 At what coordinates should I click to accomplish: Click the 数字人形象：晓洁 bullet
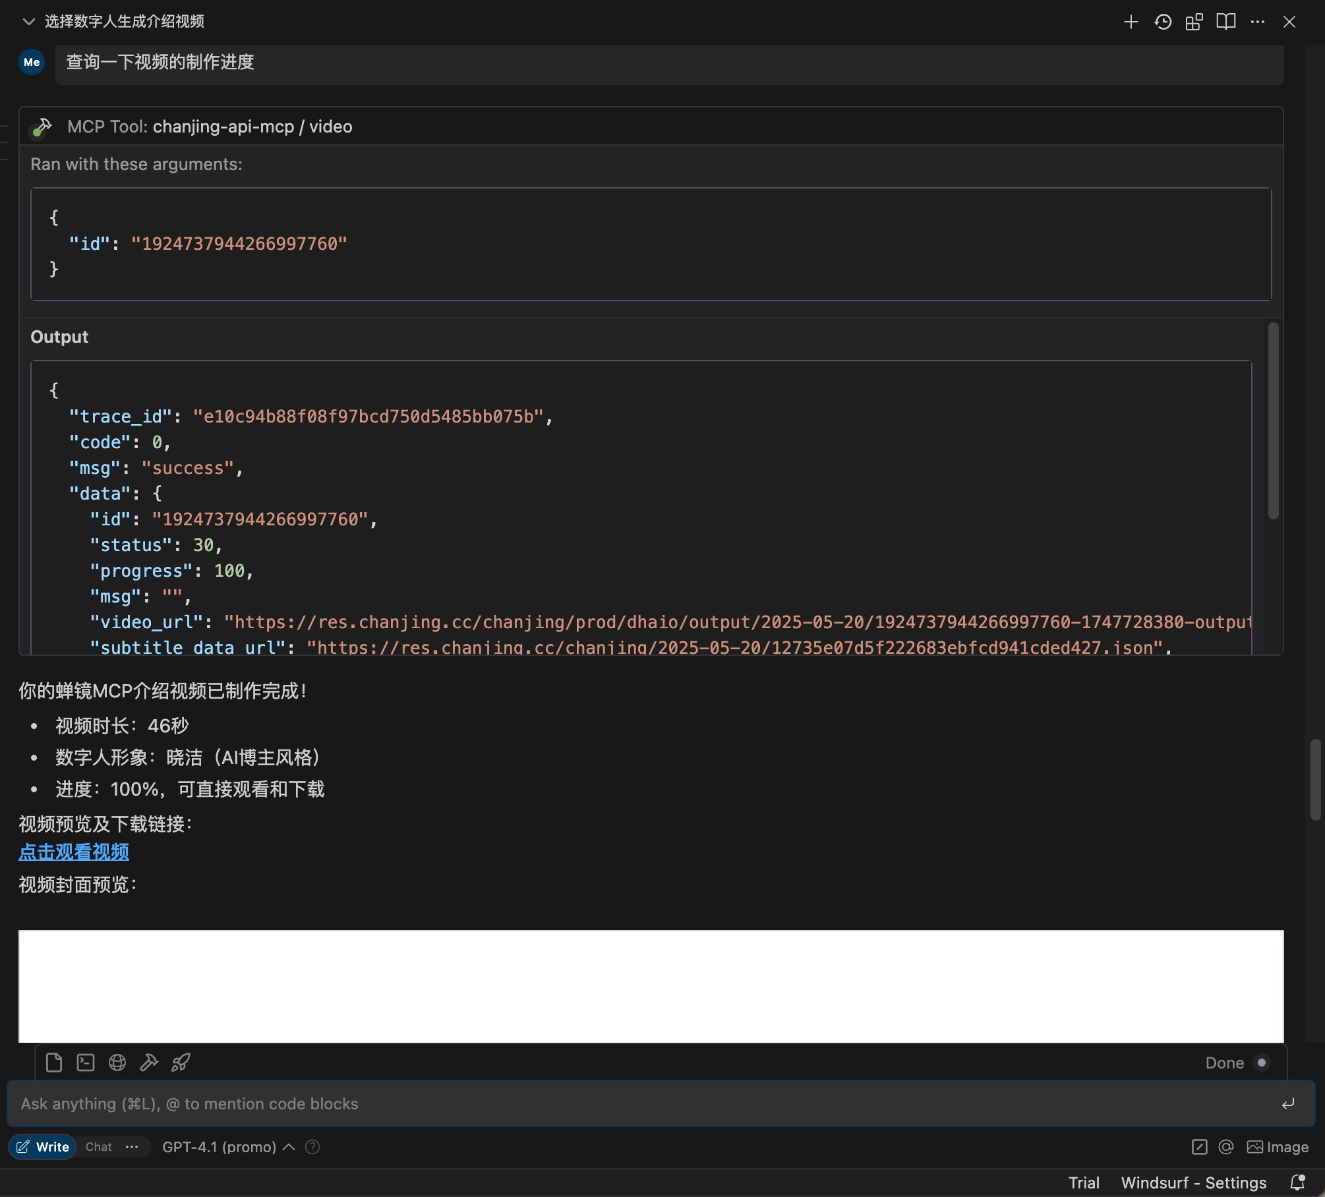pos(191,757)
